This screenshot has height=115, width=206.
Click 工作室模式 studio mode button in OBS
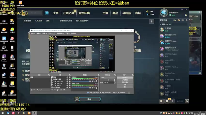tap(125, 82)
